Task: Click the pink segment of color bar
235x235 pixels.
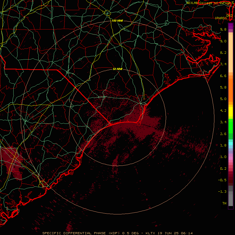Action: [x=231, y=158]
